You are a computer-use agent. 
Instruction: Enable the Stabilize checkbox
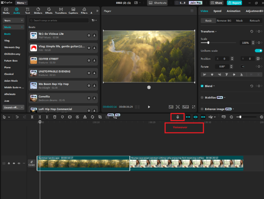[202, 97]
